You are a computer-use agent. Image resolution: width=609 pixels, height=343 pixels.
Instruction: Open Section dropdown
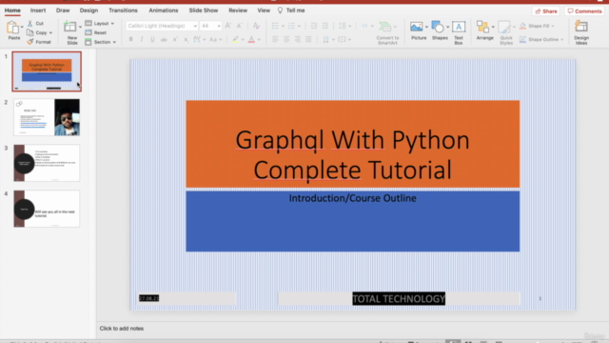coord(101,42)
